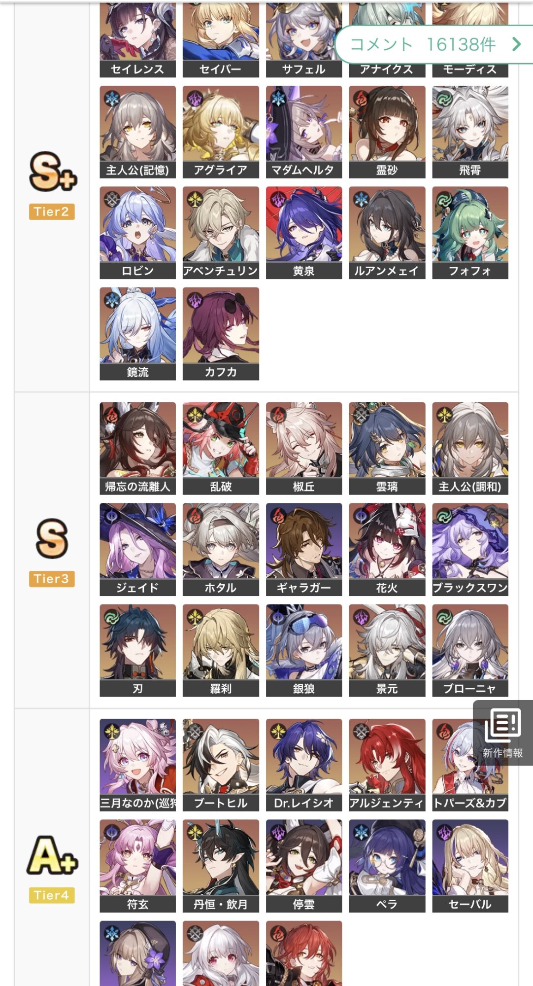The width and height of the screenshot is (533, 986).
Task: Select the 花火 character icon
Action: point(387,550)
